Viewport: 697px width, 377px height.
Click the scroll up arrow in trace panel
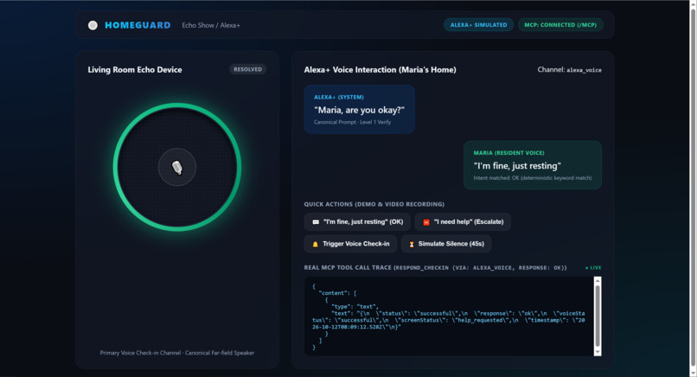598,280
